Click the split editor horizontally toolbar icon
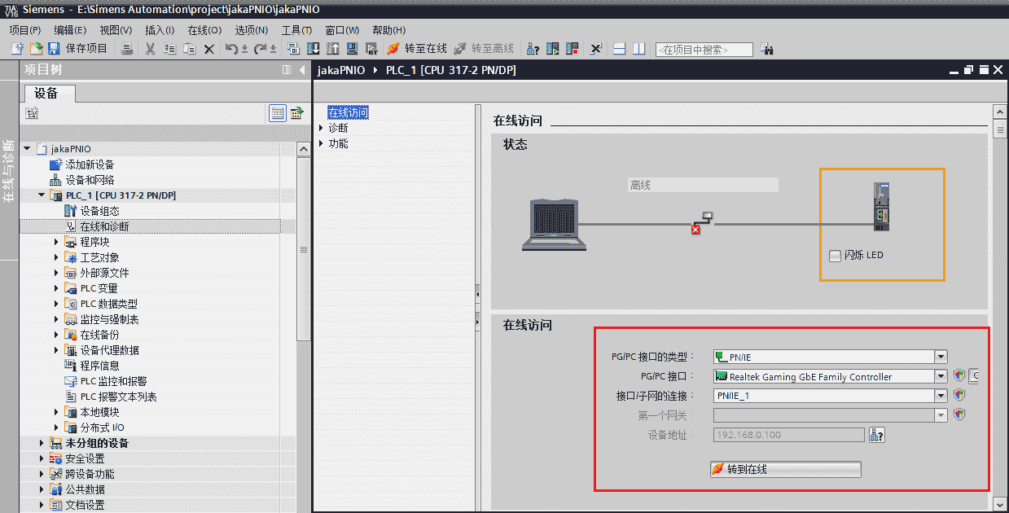The image size is (1009, 513). (x=619, y=49)
